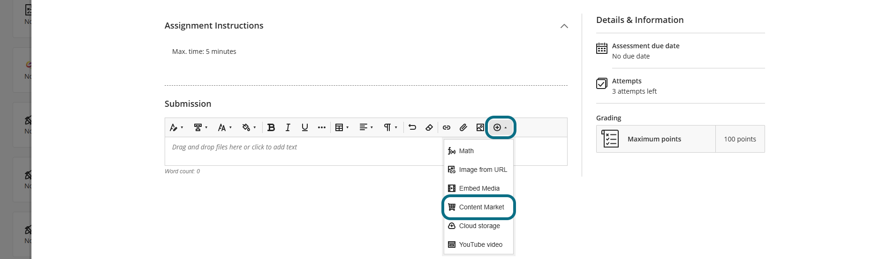Select Math from the insert menu
895x259 pixels.
pos(479,151)
